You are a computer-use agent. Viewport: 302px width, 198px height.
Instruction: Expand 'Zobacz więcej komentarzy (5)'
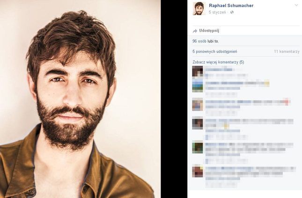pos(218,62)
